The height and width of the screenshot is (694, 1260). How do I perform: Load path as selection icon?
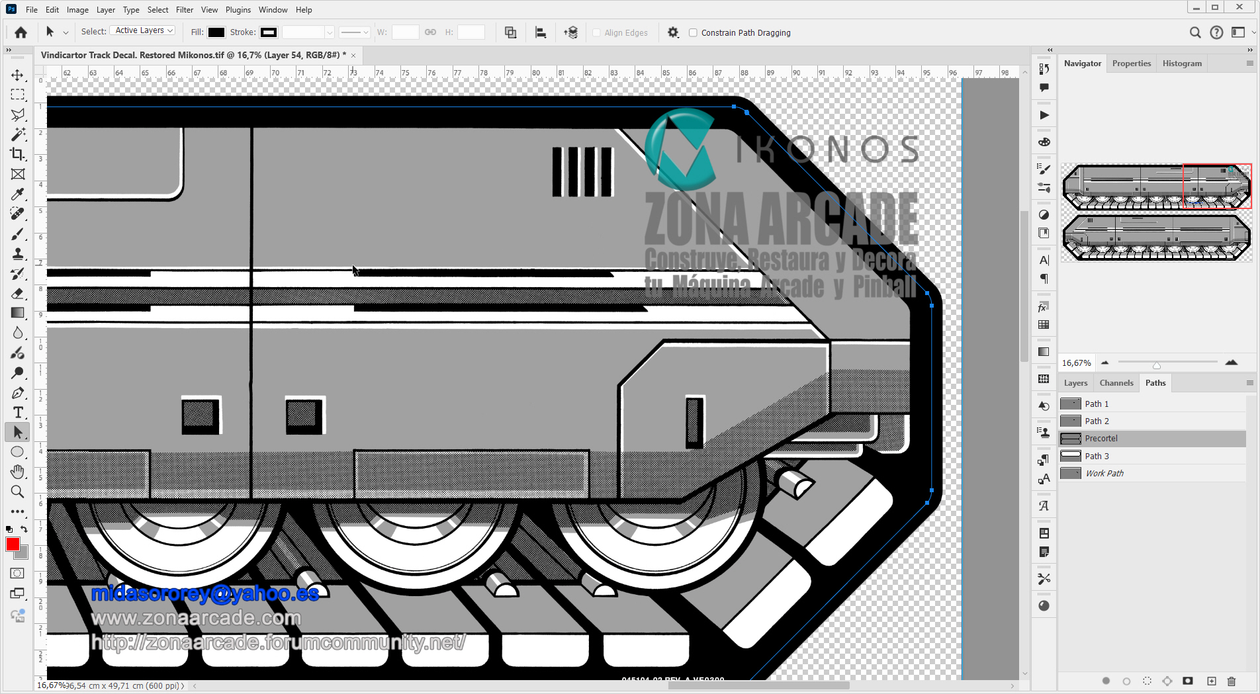pyautogui.click(x=1147, y=681)
